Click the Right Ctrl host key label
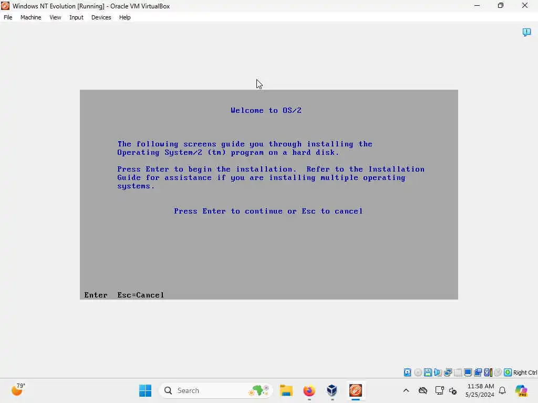Viewport: 538px width, 403px height. pos(525,373)
